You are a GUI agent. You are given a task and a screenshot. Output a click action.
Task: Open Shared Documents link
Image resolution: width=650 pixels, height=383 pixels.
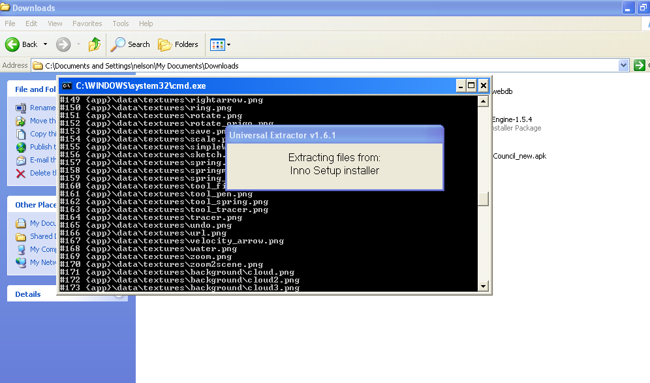pos(42,236)
